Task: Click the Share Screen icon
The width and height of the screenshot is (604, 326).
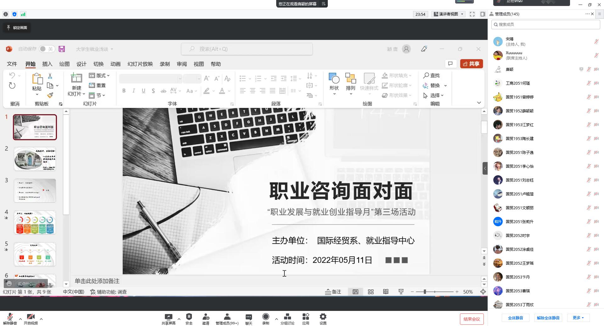Action: [x=168, y=317]
